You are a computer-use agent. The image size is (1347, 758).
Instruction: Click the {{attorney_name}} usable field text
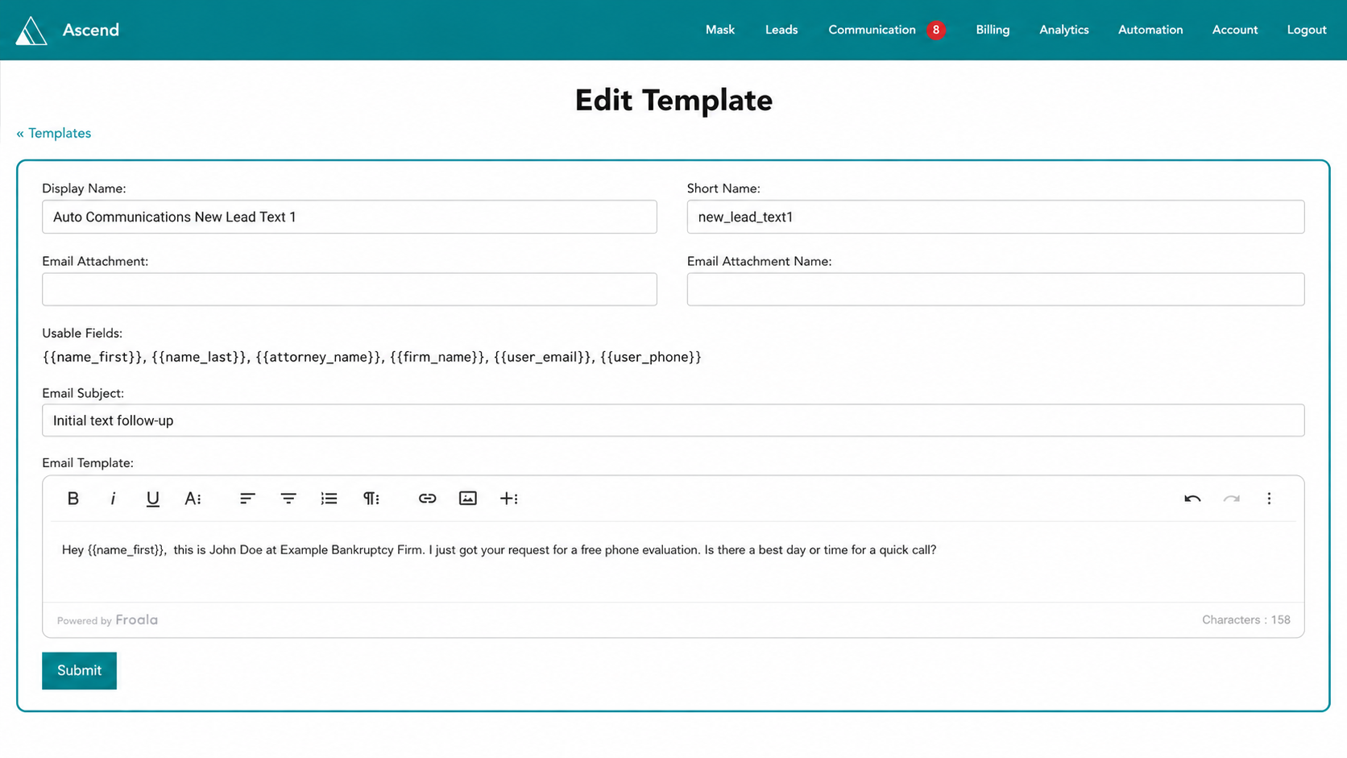(x=319, y=357)
